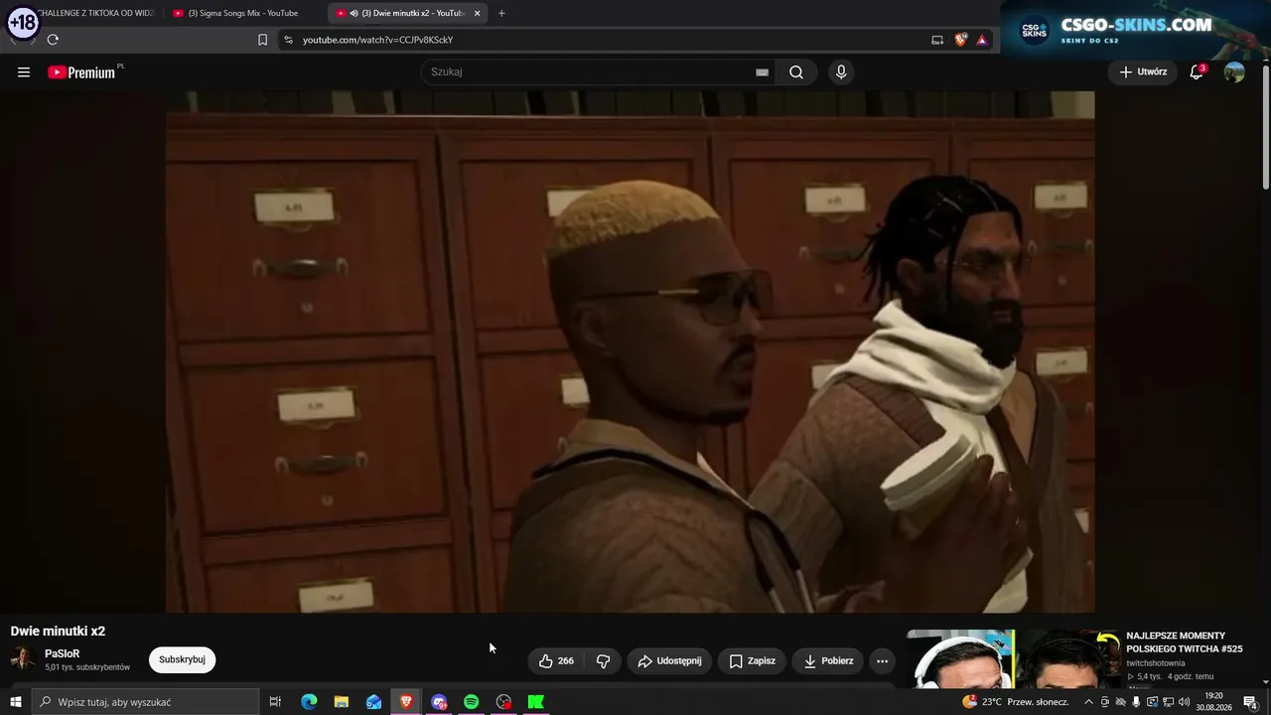1271x715 pixels.
Task: Play the video frame area
Action: coord(631,352)
